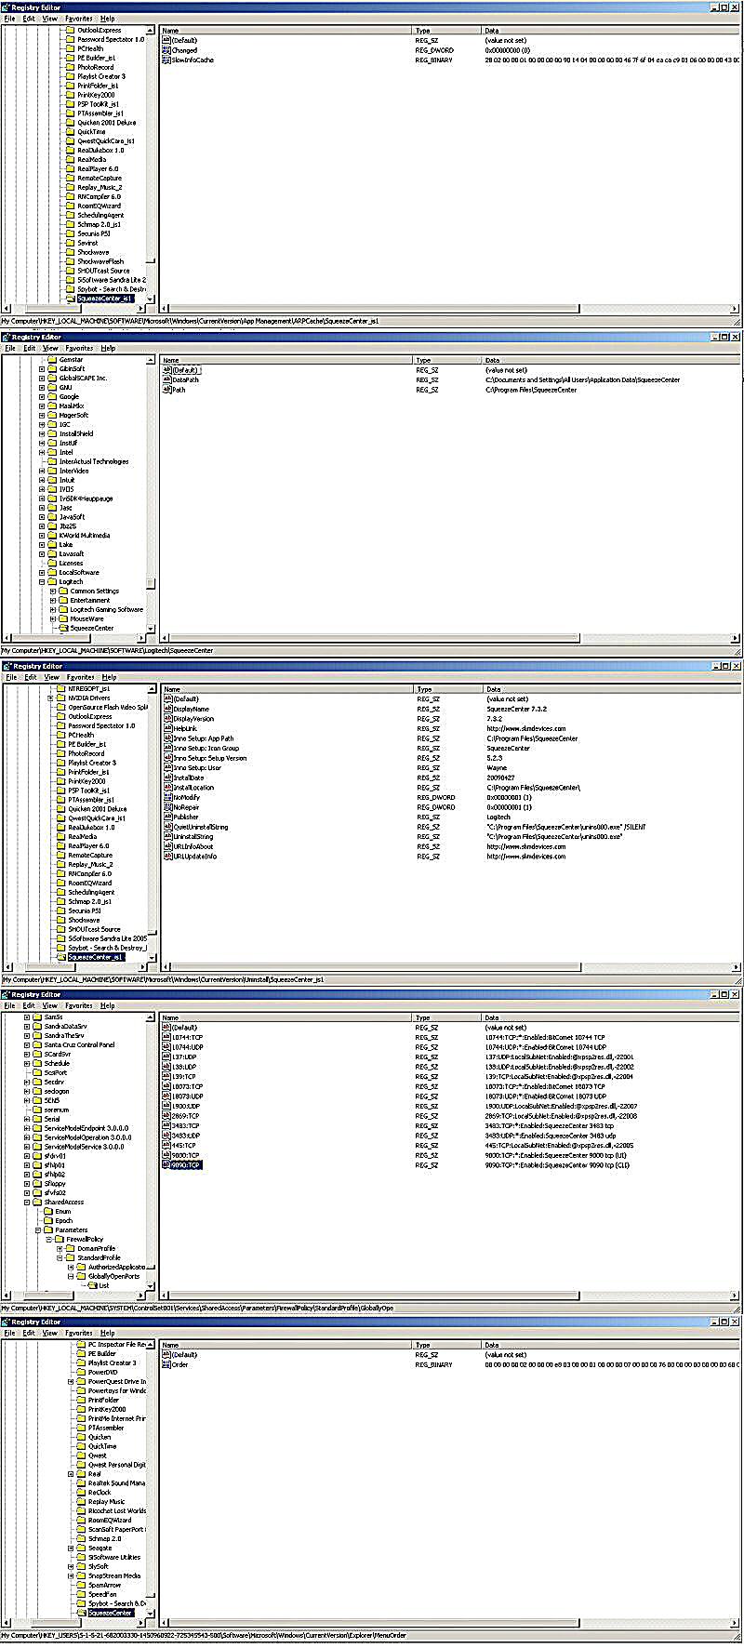
Task: Open Favorites menu in Logitech SqueezeCenter window
Action: tap(80, 348)
